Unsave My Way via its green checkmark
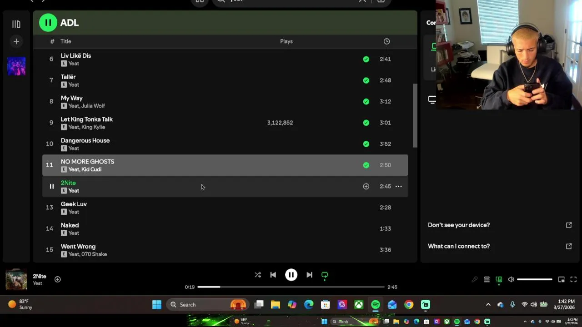 [x=366, y=101]
